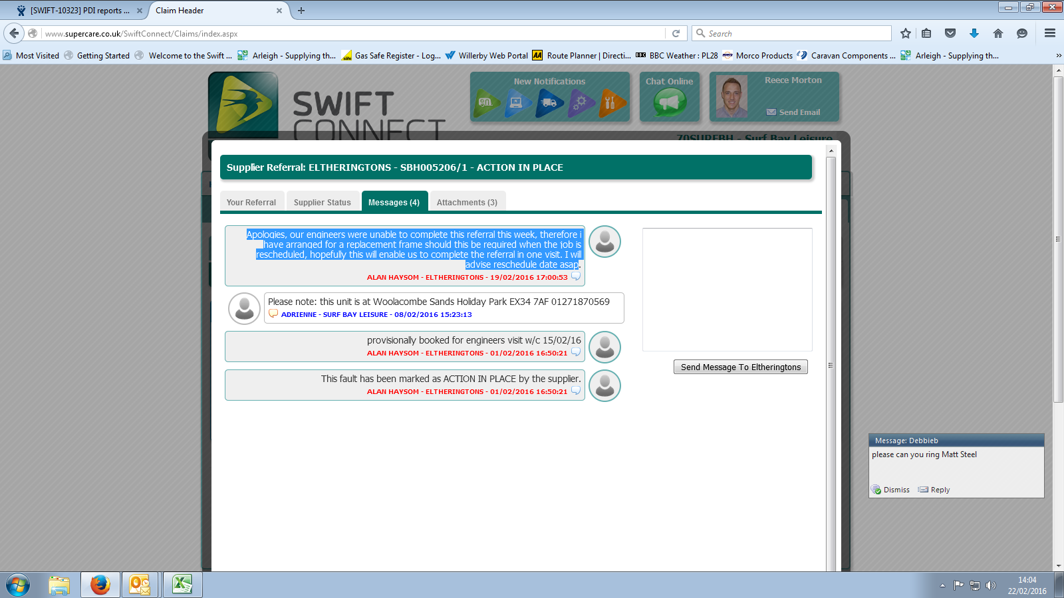The image size is (1064, 598).
Task: Open the Morco Products bookmark
Action: point(757,56)
